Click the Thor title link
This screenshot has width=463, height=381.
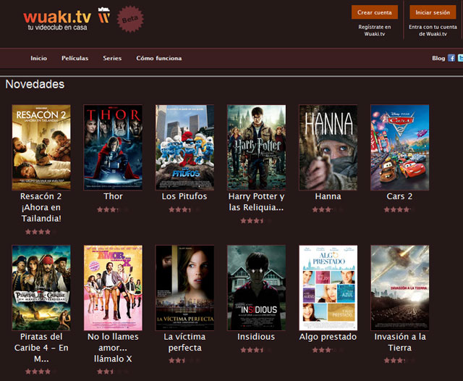coord(113,196)
